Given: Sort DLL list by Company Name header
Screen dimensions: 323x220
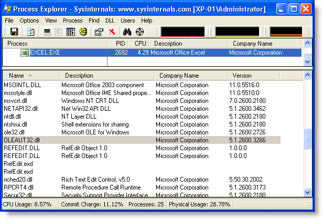Looking at the screenshot, I should (x=191, y=76).
